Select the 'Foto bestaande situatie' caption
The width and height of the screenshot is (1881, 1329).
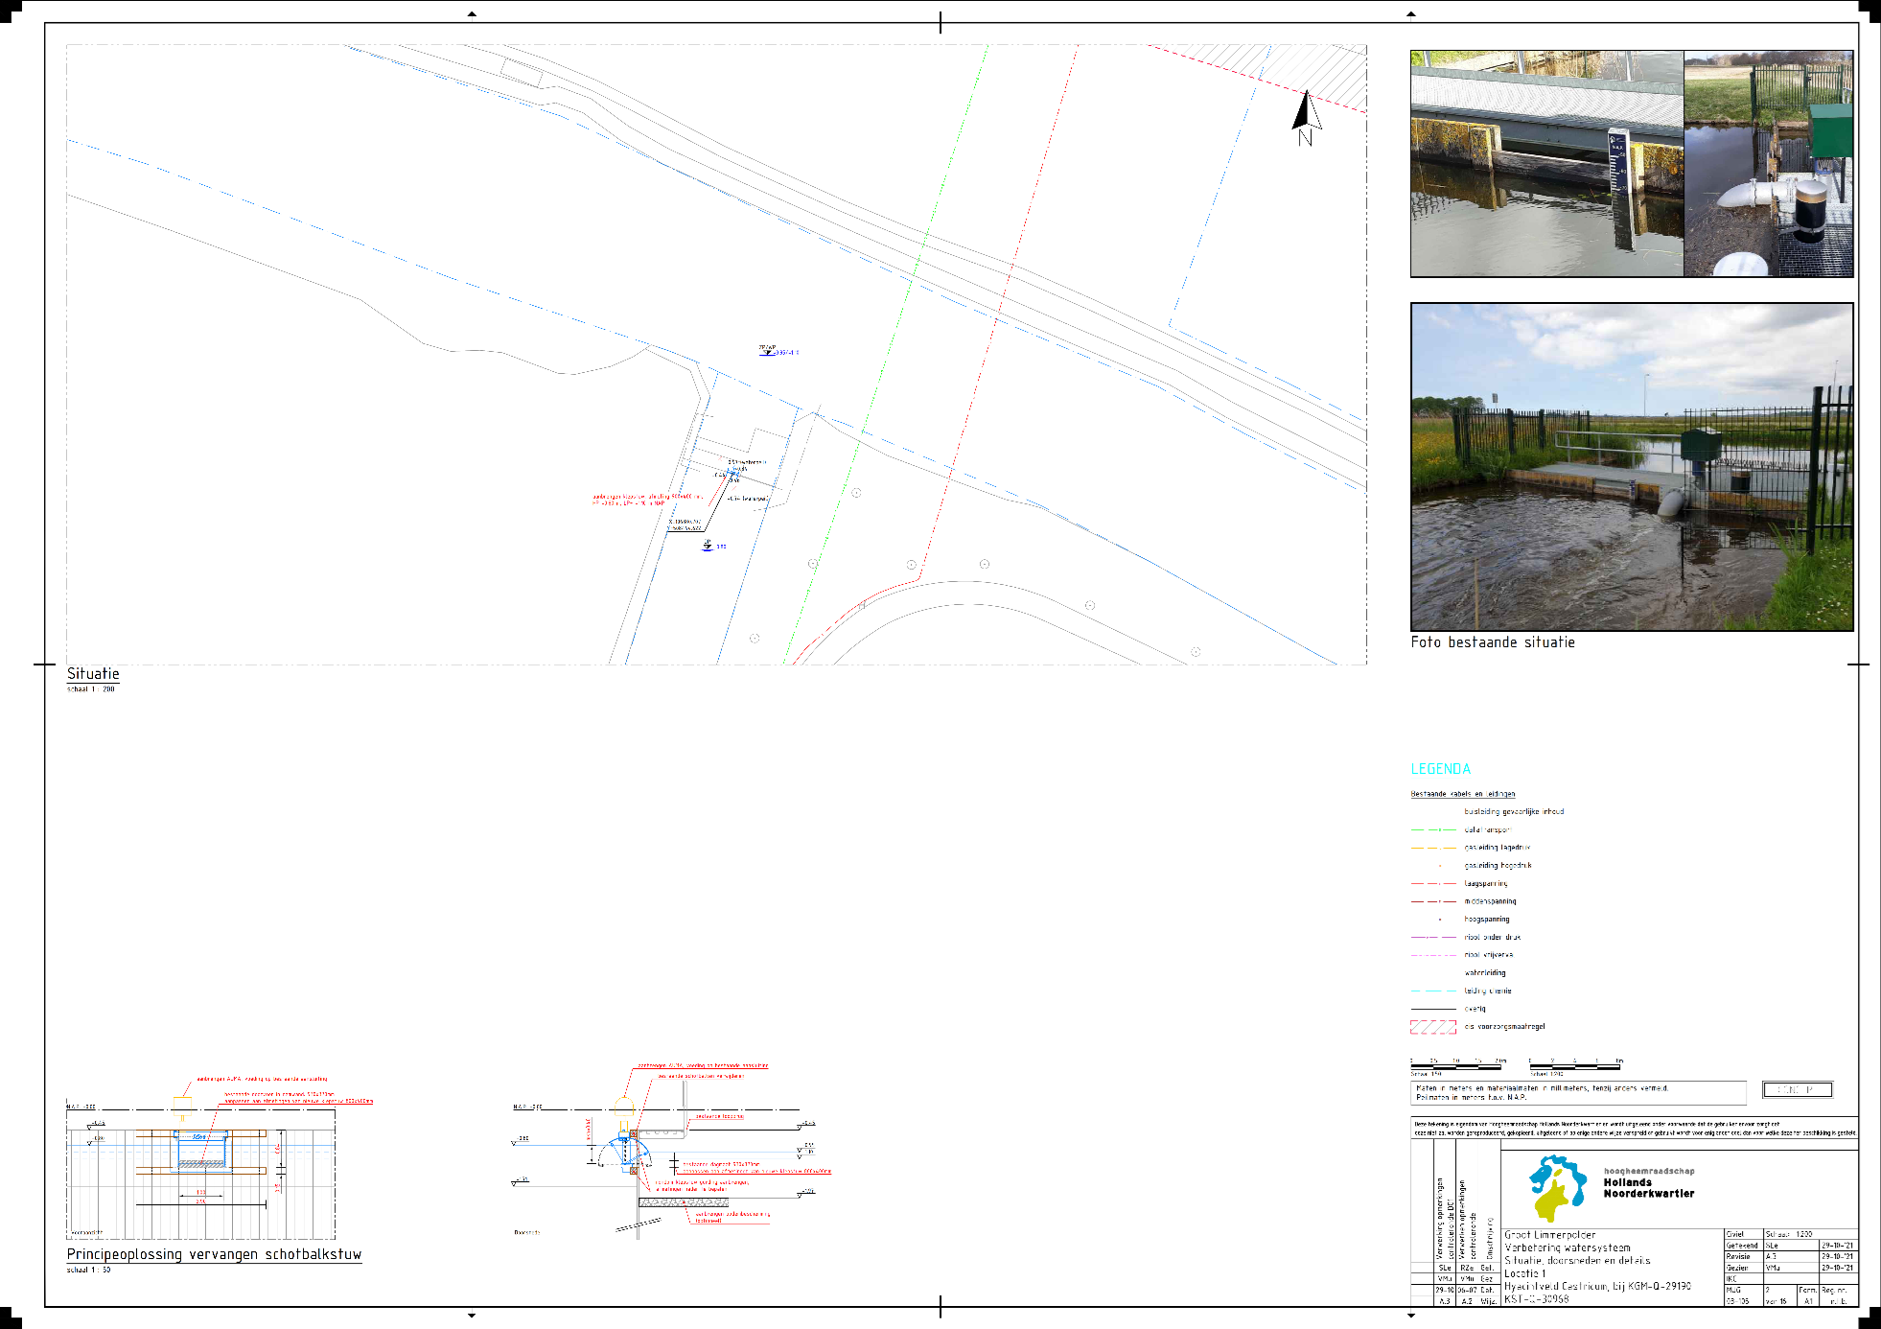(1492, 642)
